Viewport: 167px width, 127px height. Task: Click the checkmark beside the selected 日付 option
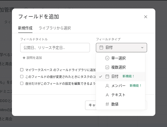[x=100, y=76]
